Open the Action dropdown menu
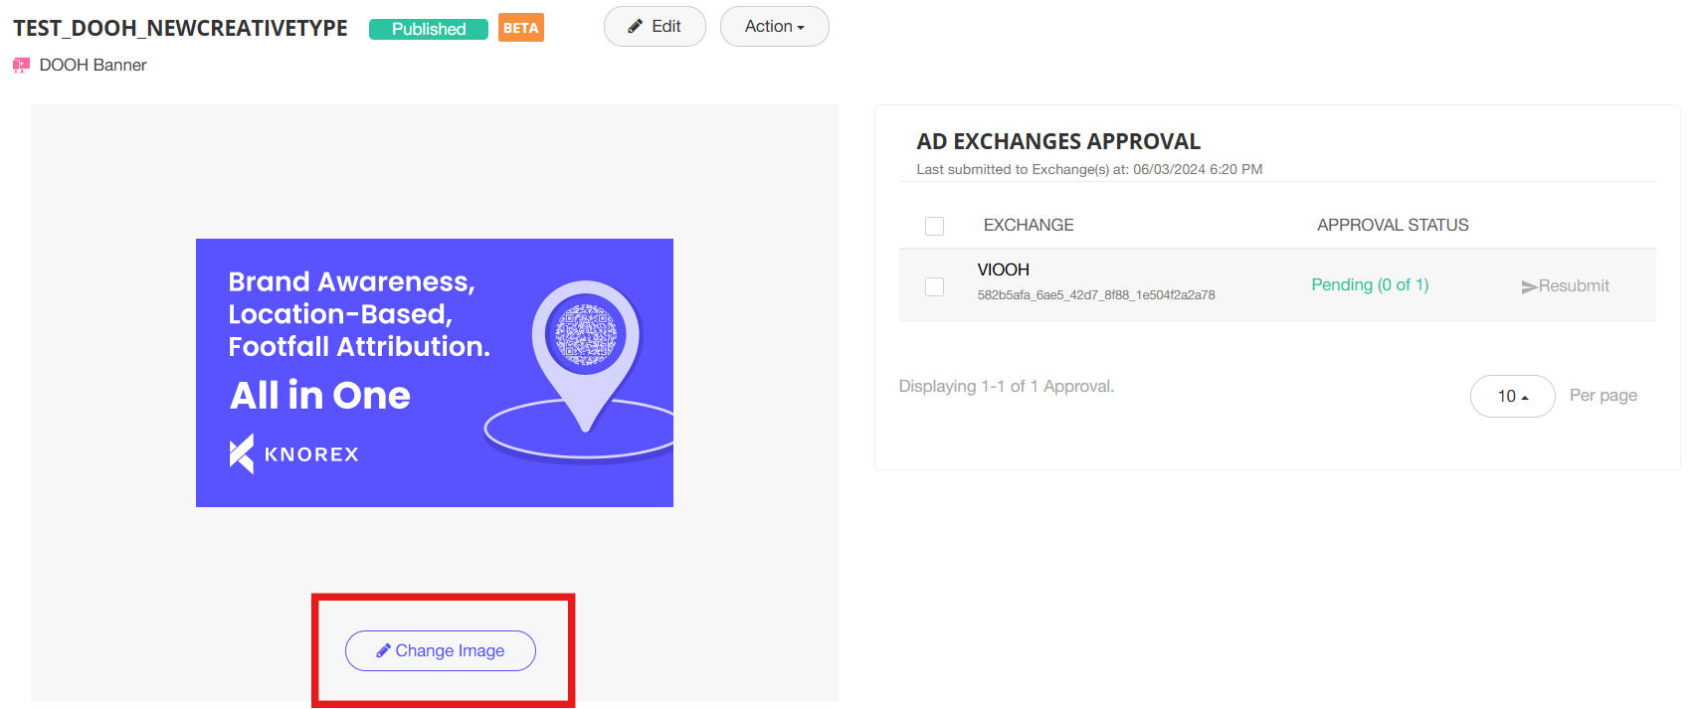The height and width of the screenshot is (709, 1701). [774, 27]
